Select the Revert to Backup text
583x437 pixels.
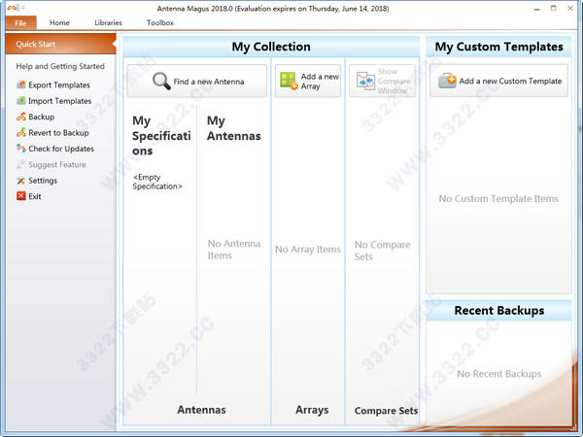(58, 133)
